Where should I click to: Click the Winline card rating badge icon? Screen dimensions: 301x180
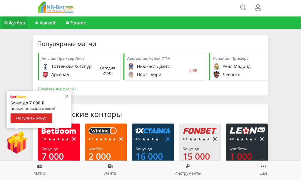click(x=121, y=139)
